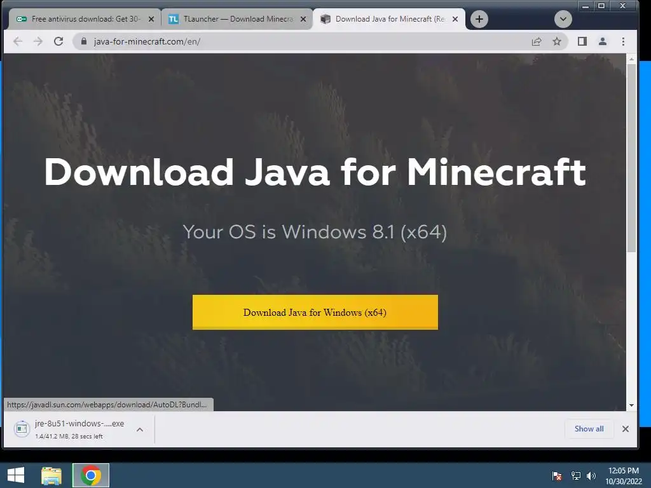Open File Explorer from the taskbar
Viewport: 651px width, 488px height.
point(51,475)
